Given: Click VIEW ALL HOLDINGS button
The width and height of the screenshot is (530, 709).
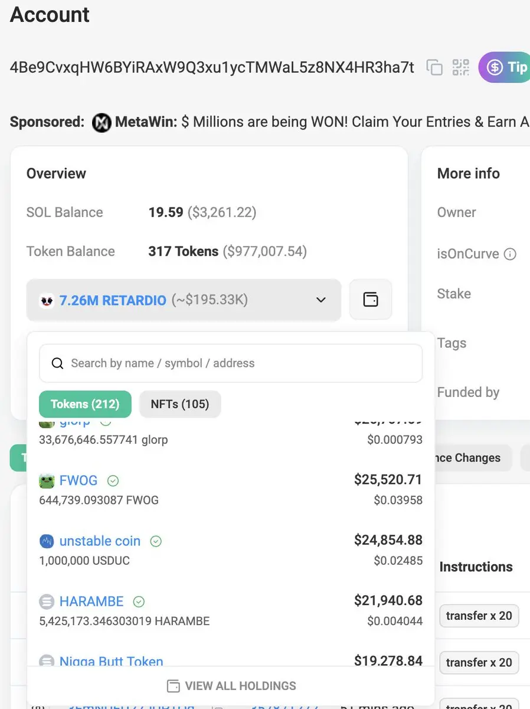Looking at the screenshot, I should point(231,686).
